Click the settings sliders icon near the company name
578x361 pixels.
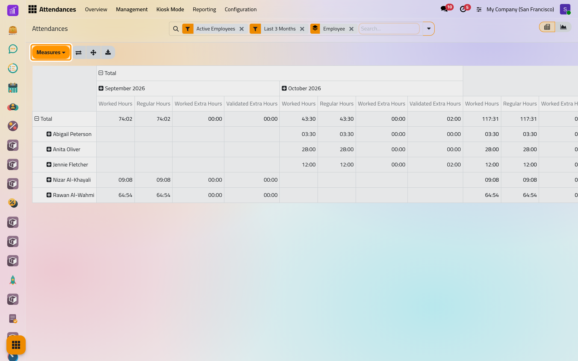[x=479, y=10]
